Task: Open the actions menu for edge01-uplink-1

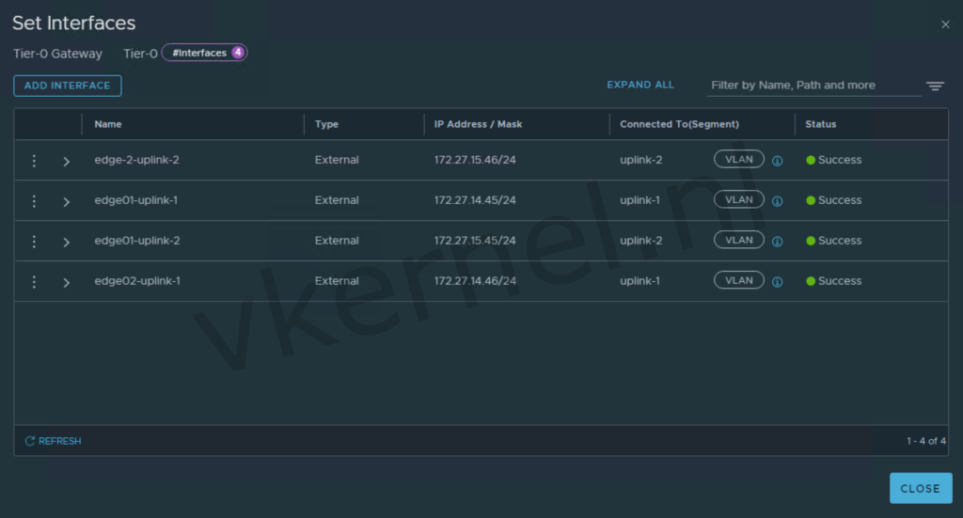Action: click(35, 201)
